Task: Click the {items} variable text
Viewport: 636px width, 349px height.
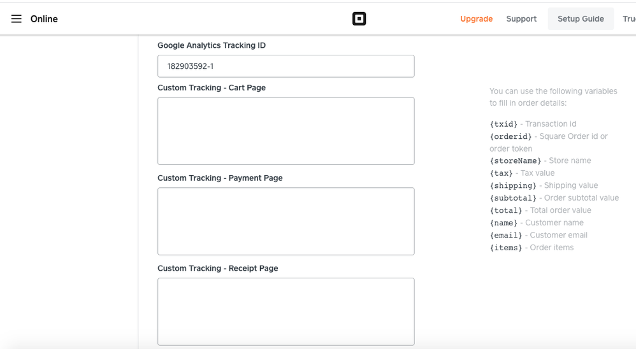Action: point(506,248)
